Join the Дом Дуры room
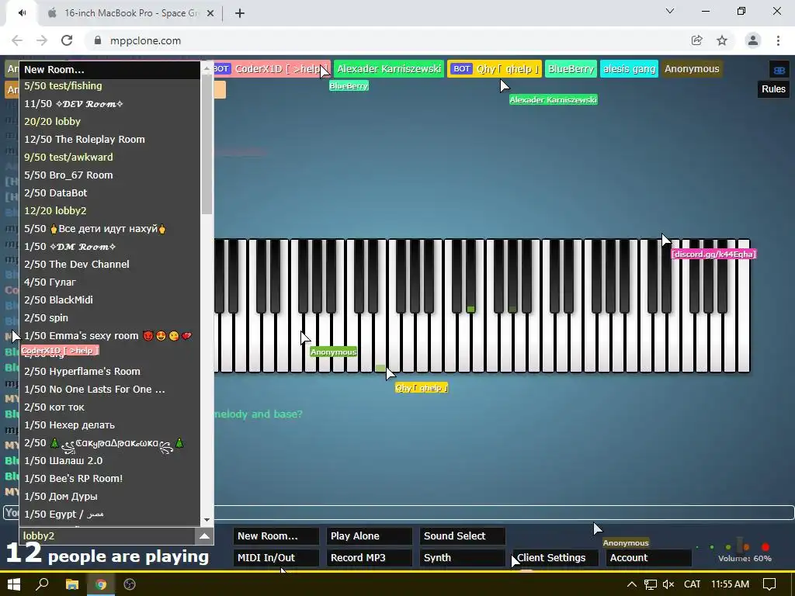The width and height of the screenshot is (795, 596). coord(109,496)
